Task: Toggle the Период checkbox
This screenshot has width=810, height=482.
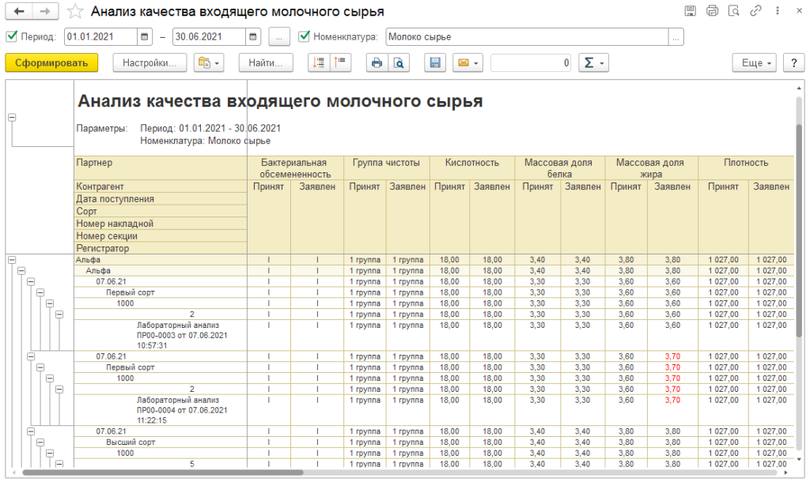Action: coord(11,36)
